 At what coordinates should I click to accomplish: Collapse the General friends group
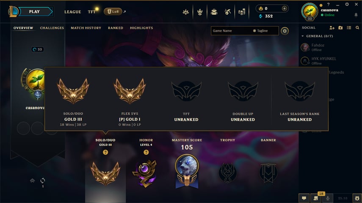click(x=303, y=36)
